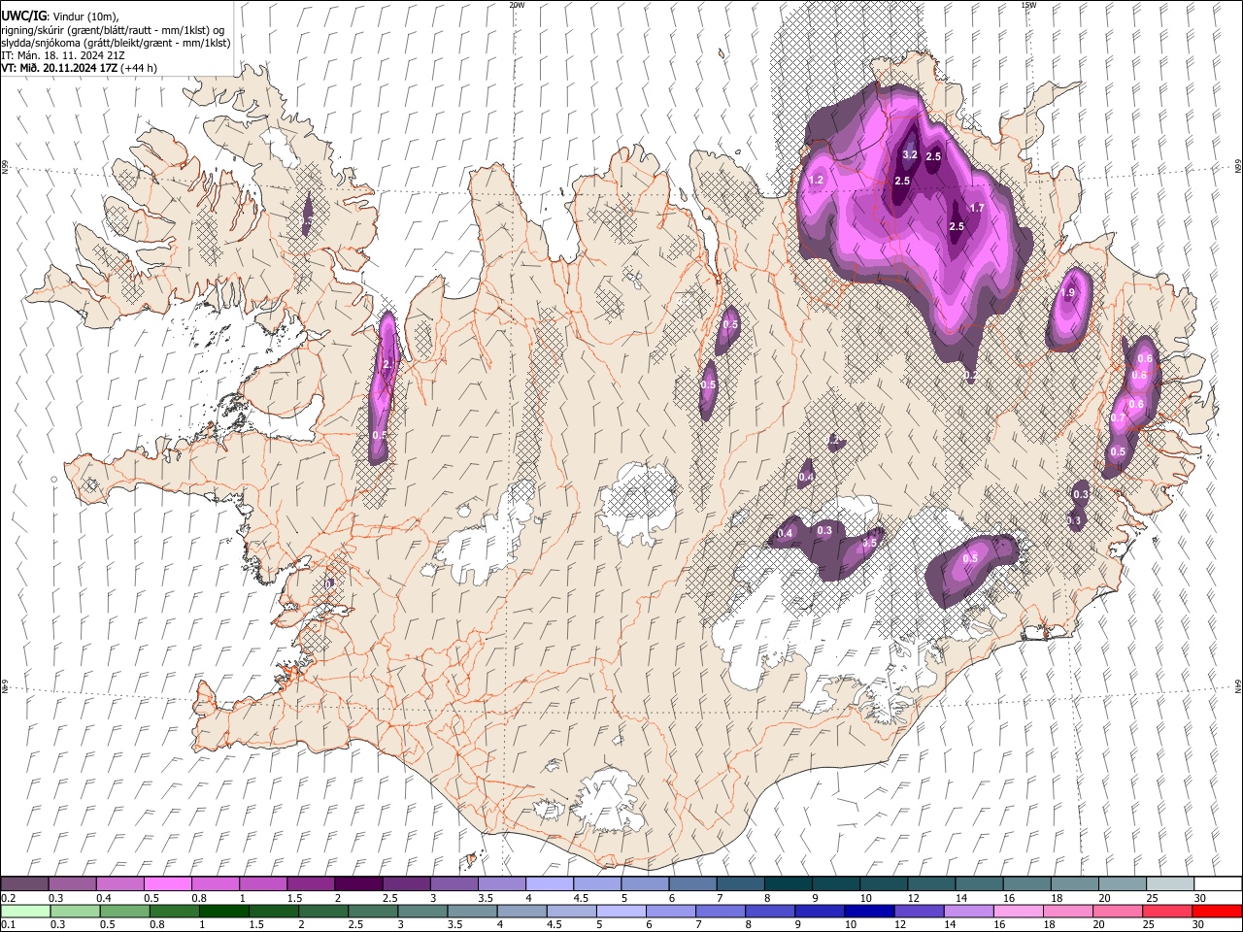Click the "UWC/IG" title text
The height and width of the screenshot is (932, 1243).
tap(22, 15)
